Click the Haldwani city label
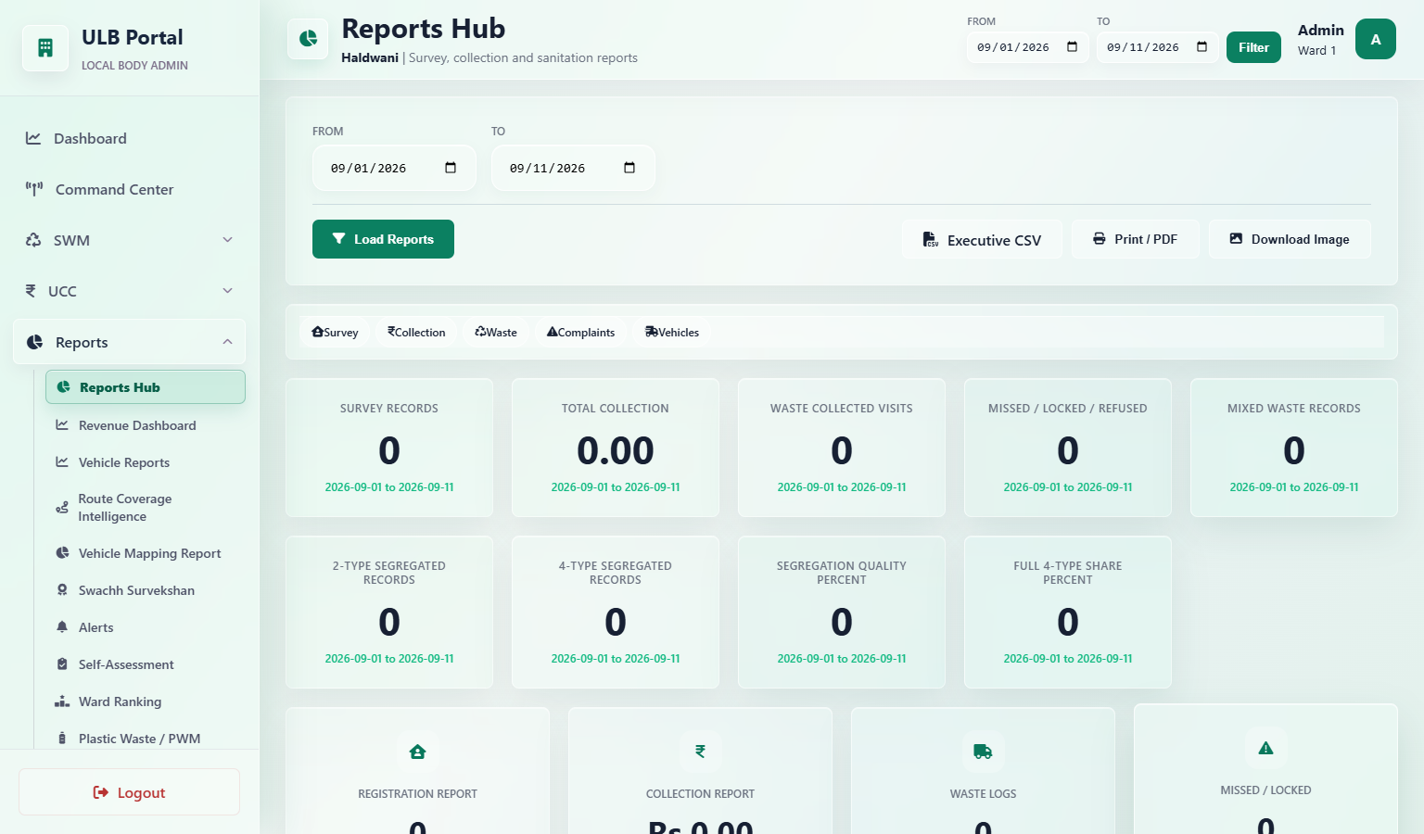This screenshot has height=834, width=1424. (370, 57)
